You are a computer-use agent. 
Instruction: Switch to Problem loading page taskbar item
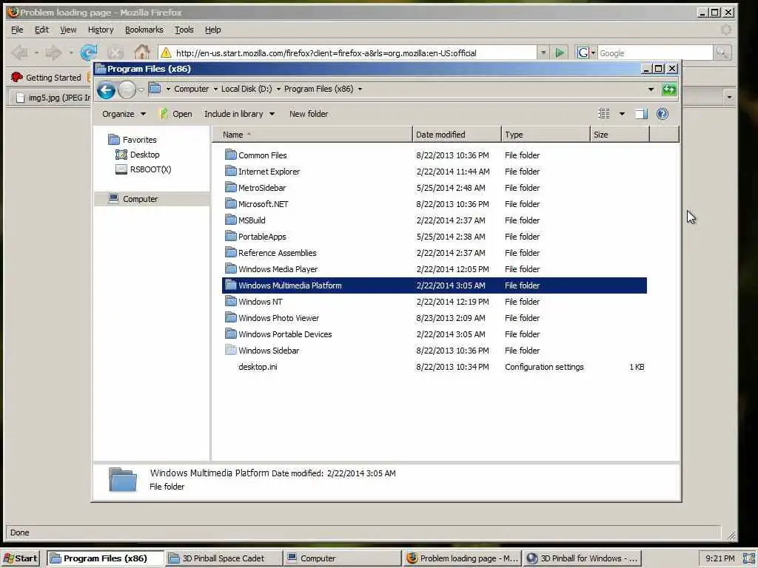pos(463,558)
